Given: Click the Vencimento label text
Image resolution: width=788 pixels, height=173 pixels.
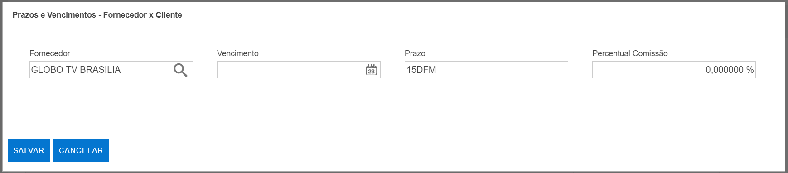Looking at the screenshot, I should click(238, 53).
